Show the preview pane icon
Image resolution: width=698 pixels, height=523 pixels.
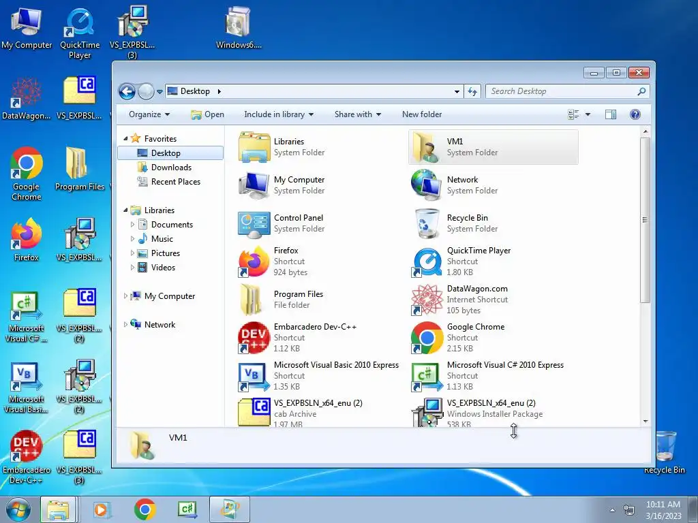point(610,114)
